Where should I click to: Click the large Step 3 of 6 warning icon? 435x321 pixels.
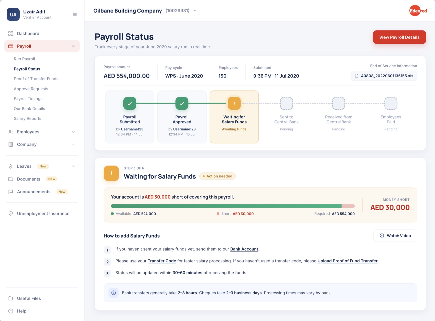111,173
